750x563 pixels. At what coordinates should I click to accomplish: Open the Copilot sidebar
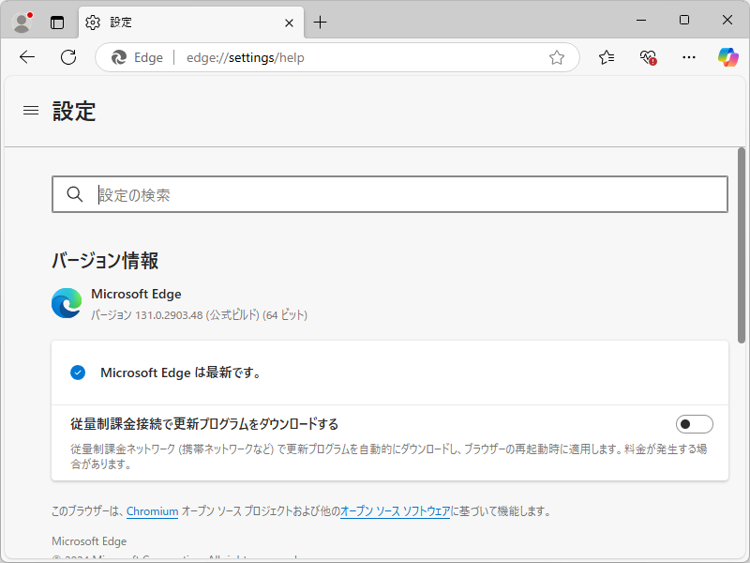click(x=727, y=57)
